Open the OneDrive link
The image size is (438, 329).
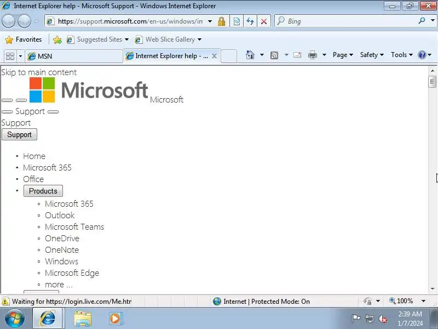tap(62, 239)
